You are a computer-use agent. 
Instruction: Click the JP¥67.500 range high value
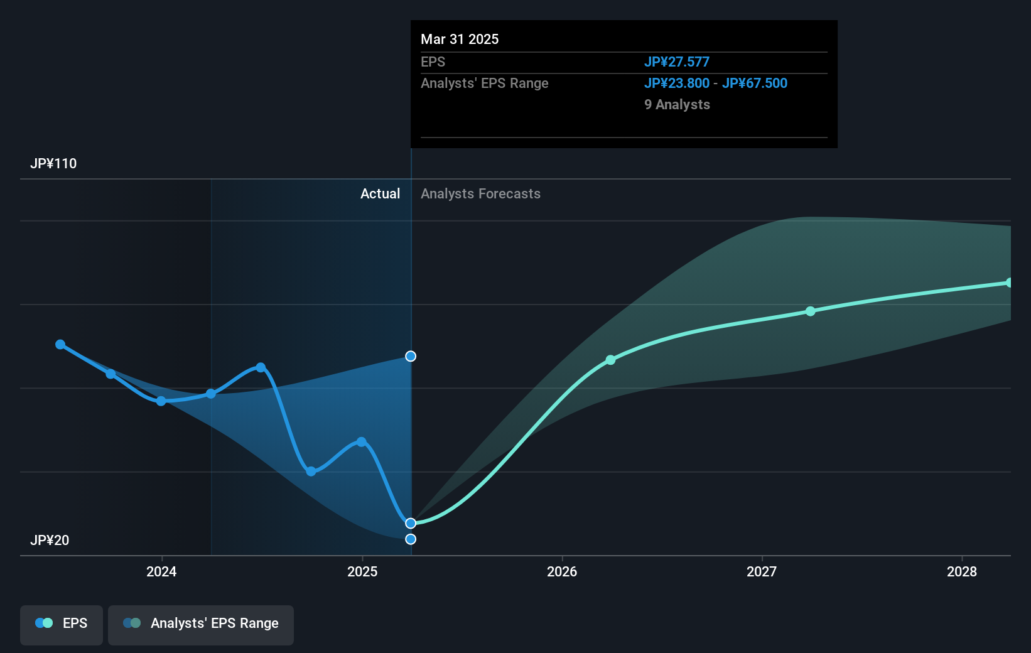[x=755, y=84]
